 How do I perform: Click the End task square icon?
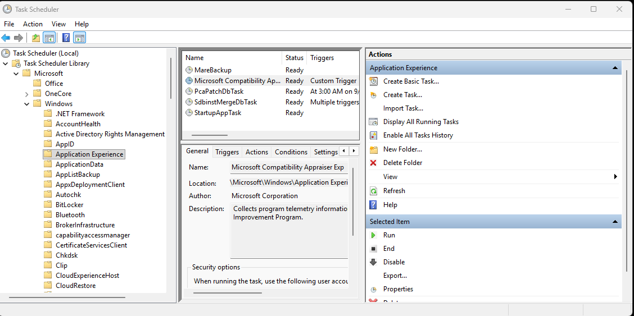coord(374,249)
